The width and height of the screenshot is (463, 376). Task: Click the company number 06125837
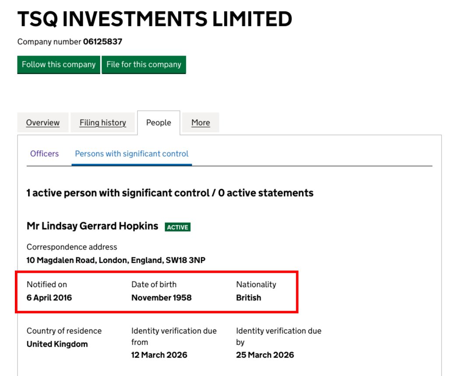pyautogui.click(x=102, y=42)
